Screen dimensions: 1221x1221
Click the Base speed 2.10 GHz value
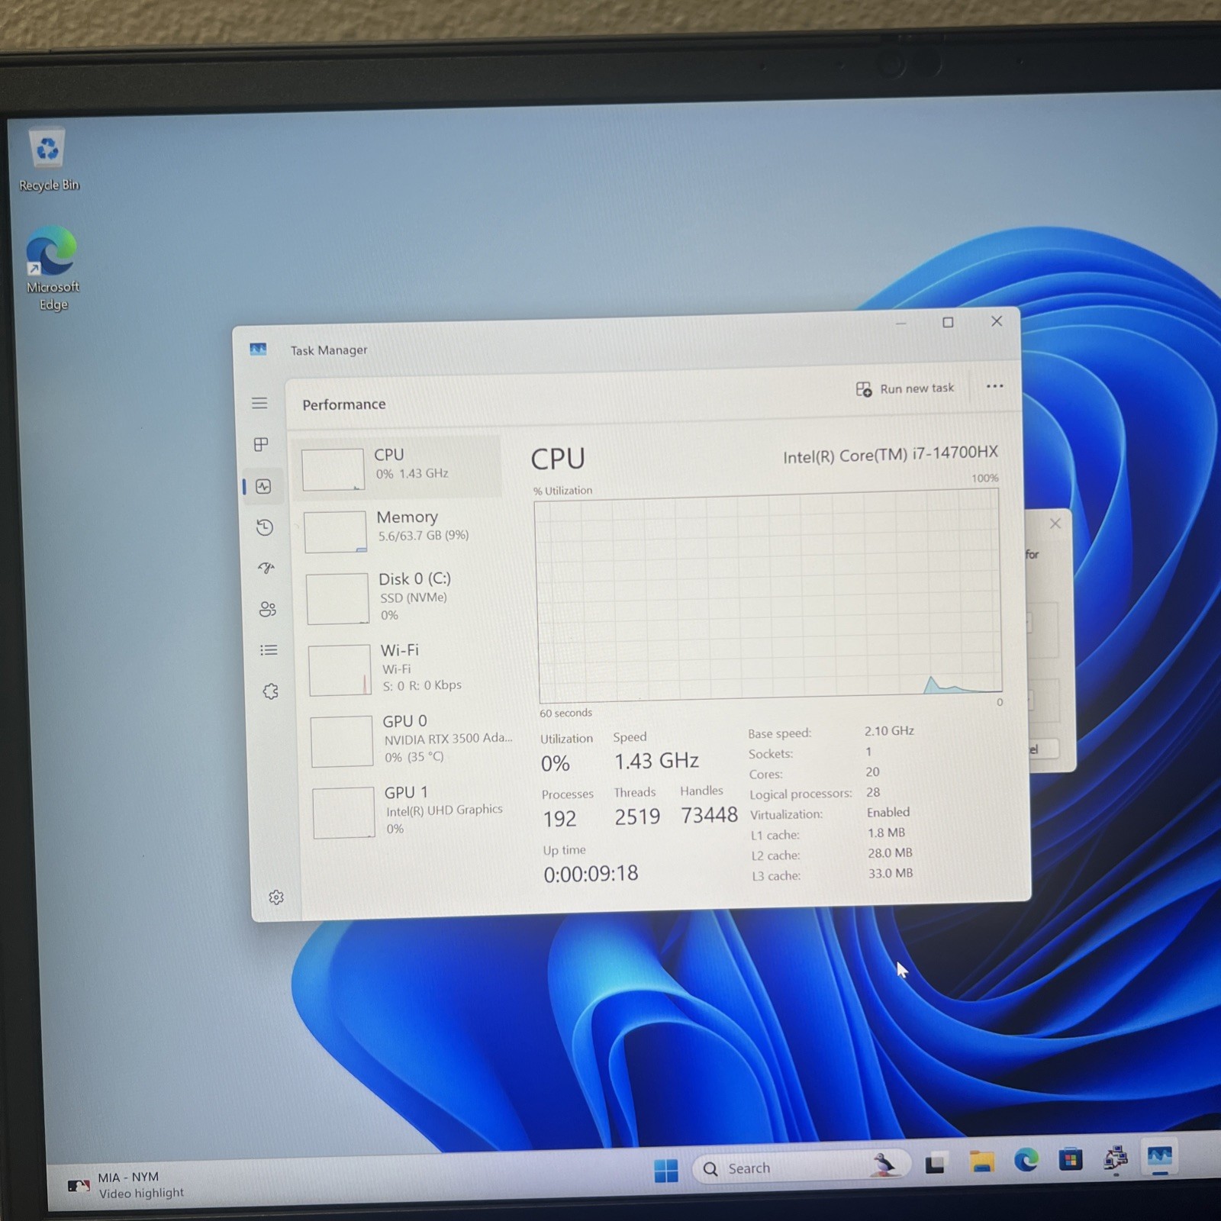click(x=889, y=730)
